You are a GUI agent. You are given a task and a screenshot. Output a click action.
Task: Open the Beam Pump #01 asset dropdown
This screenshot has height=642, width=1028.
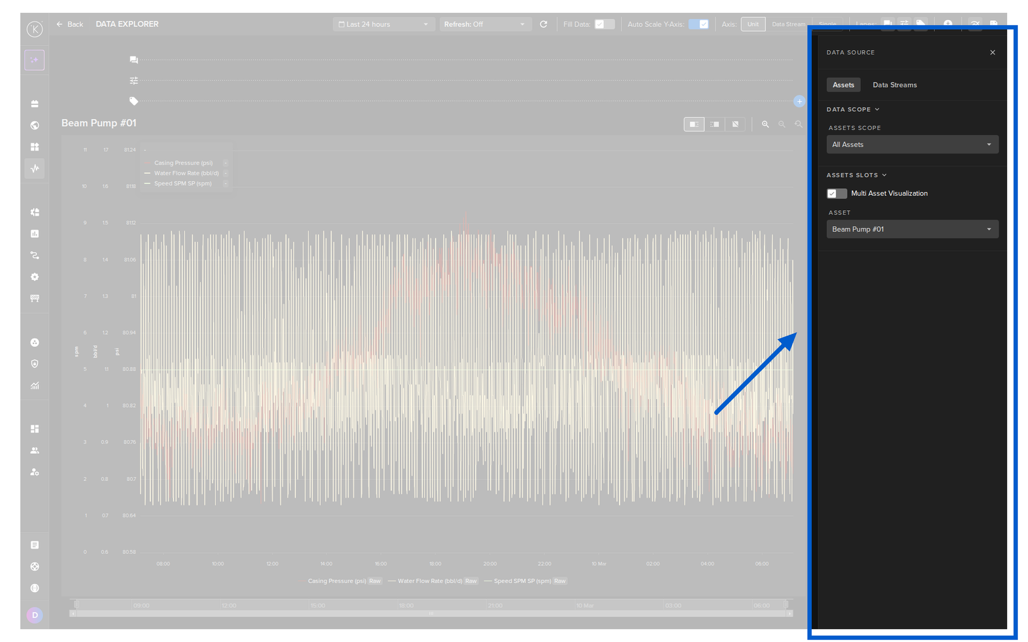point(912,229)
